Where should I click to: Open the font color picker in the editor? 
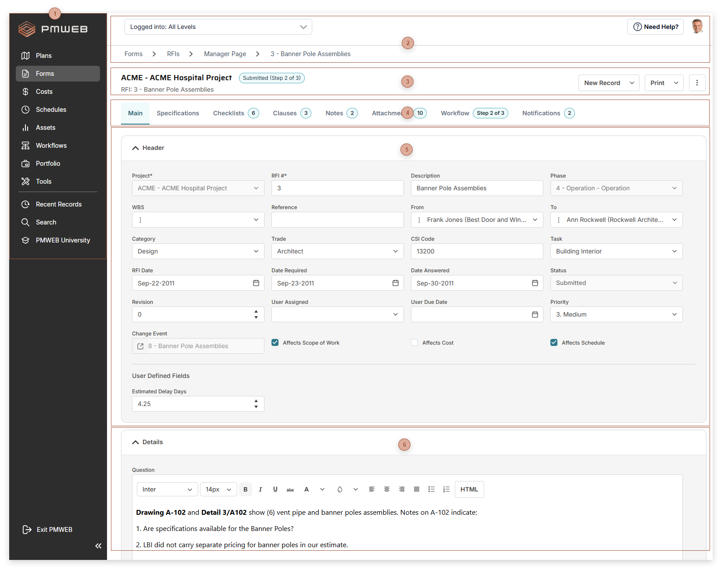click(x=307, y=489)
